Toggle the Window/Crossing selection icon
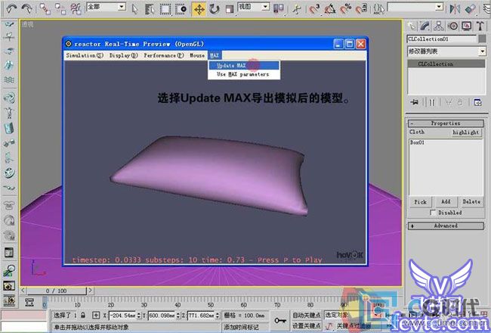Screen dimensions: 491x333 181,9
